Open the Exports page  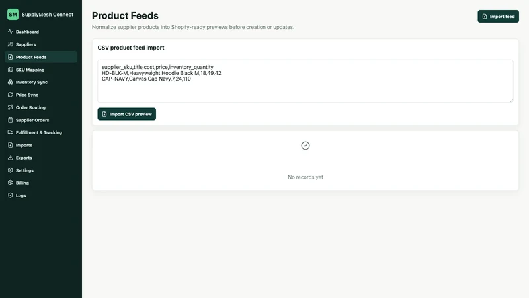tap(41, 158)
